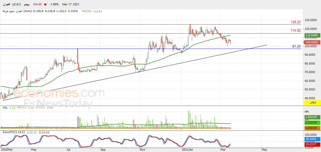The height and width of the screenshot is (152, 321).
Task: Click the last price 104.60 in header
Action: (x=37, y=5)
